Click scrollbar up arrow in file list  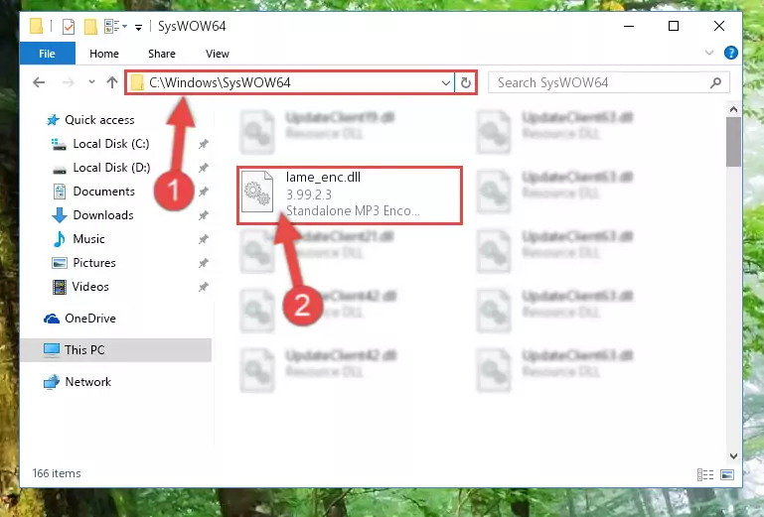(733, 109)
